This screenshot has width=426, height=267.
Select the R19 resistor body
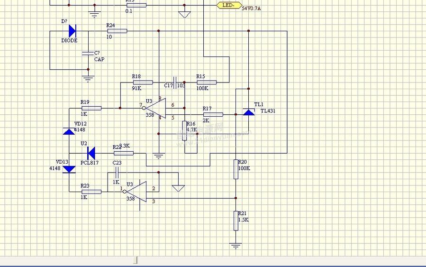(x=91, y=108)
